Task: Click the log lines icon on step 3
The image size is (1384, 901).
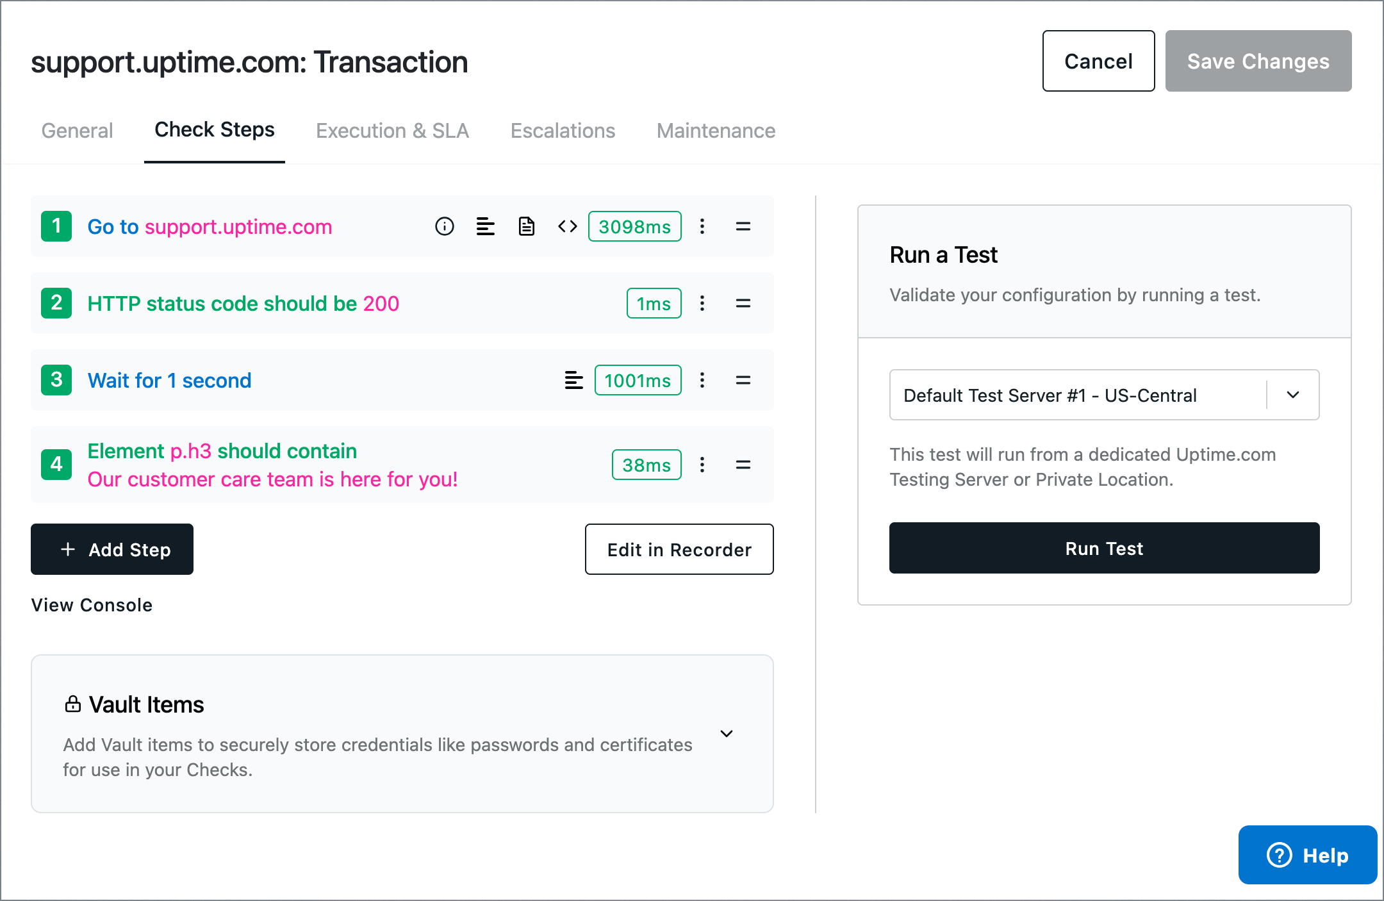Action: pyautogui.click(x=574, y=380)
